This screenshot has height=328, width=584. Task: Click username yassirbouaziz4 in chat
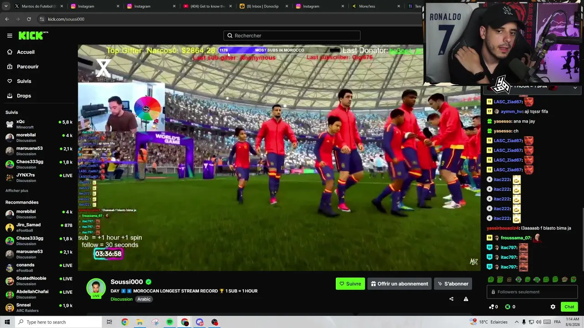pyautogui.click(x=503, y=228)
